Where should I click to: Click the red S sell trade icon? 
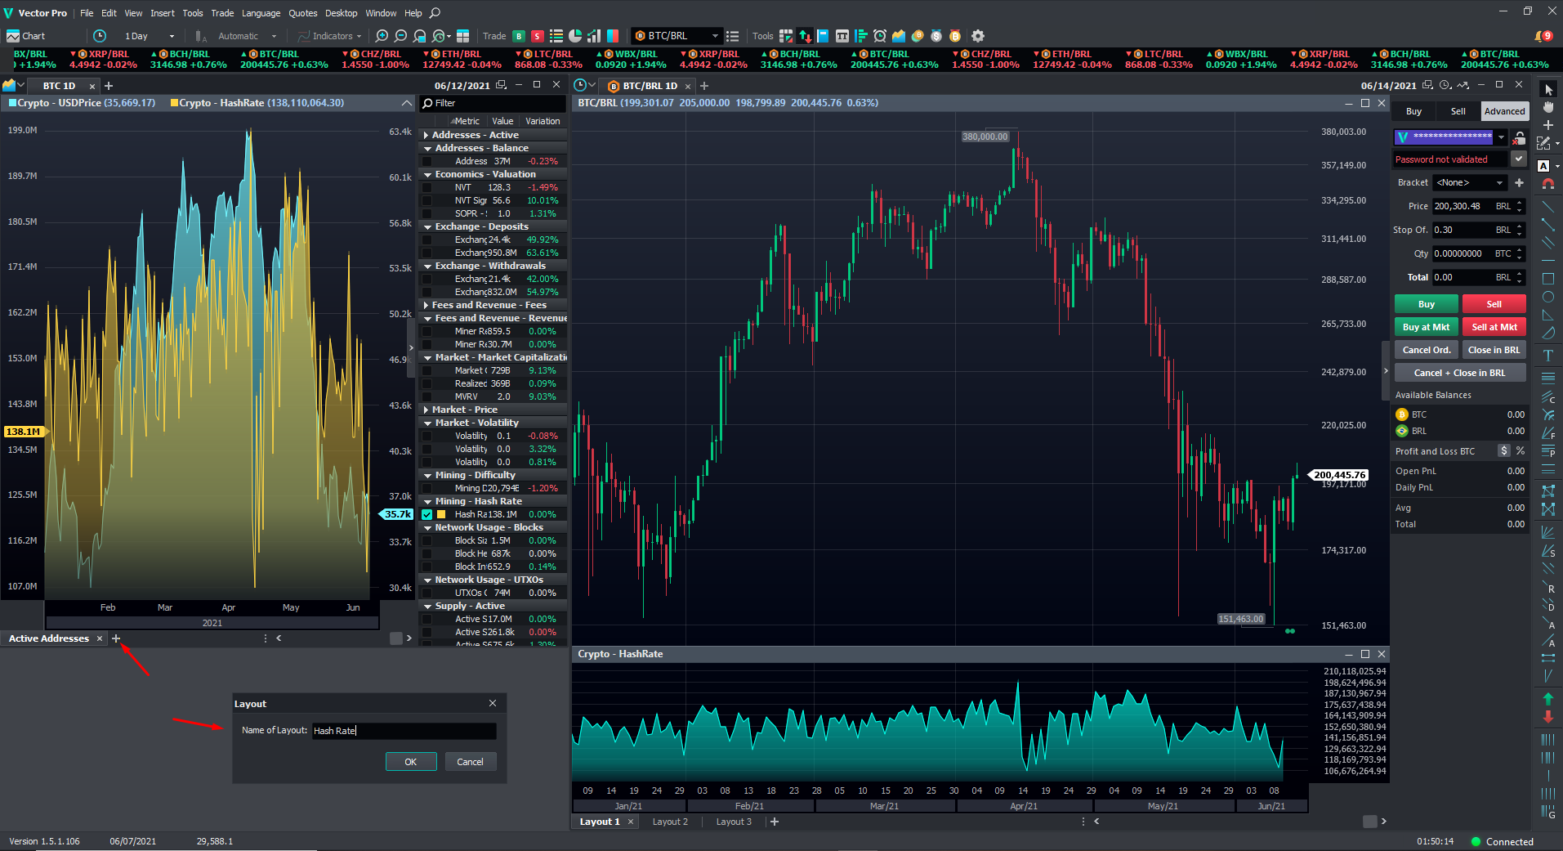click(537, 36)
